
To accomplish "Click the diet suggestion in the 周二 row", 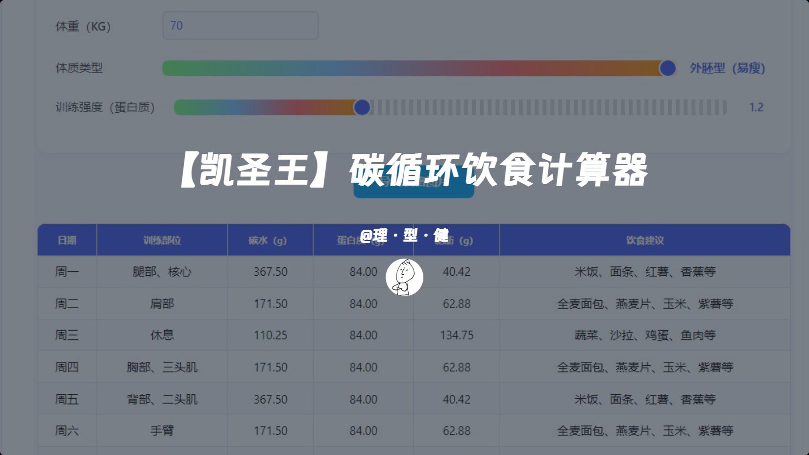I will (x=645, y=304).
